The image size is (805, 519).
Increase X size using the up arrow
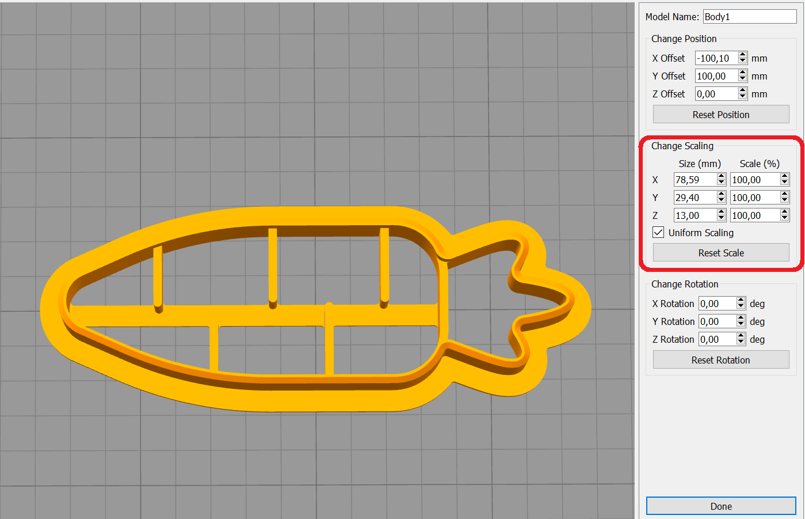722,176
